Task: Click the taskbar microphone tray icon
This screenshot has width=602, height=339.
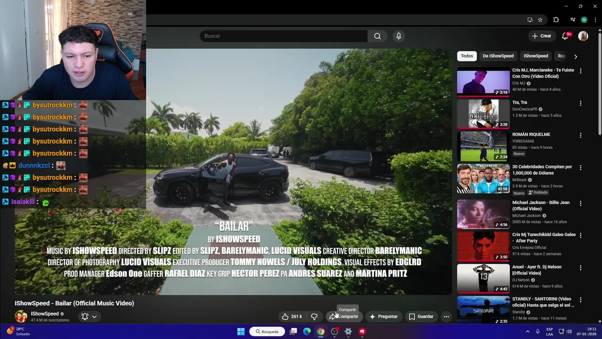Action: (x=538, y=331)
